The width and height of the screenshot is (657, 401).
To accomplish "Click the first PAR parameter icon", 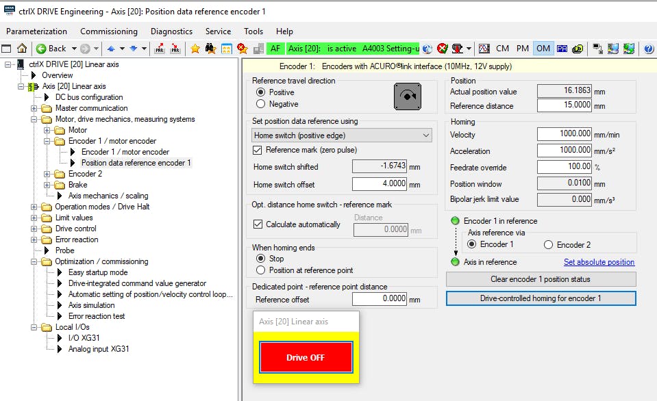I will (x=160, y=49).
